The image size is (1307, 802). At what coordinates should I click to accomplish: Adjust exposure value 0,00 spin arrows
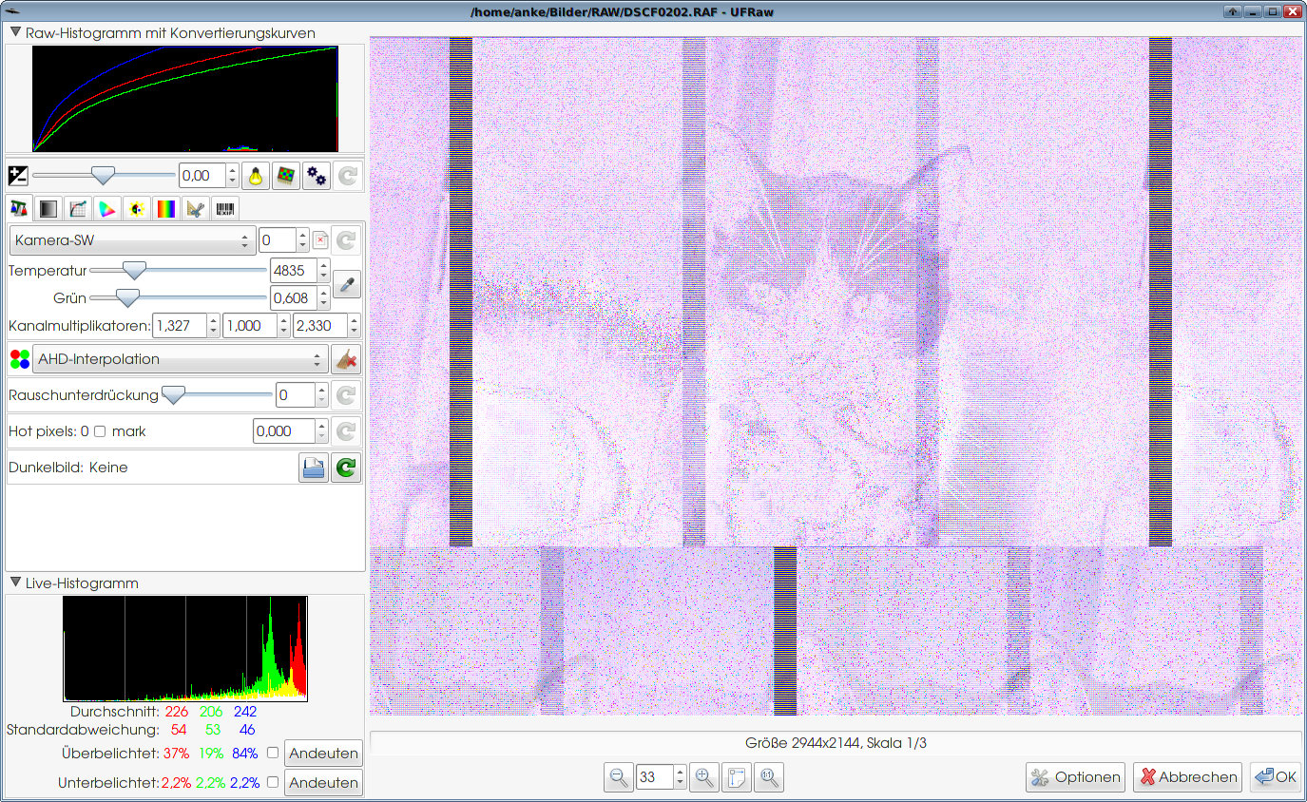click(233, 176)
